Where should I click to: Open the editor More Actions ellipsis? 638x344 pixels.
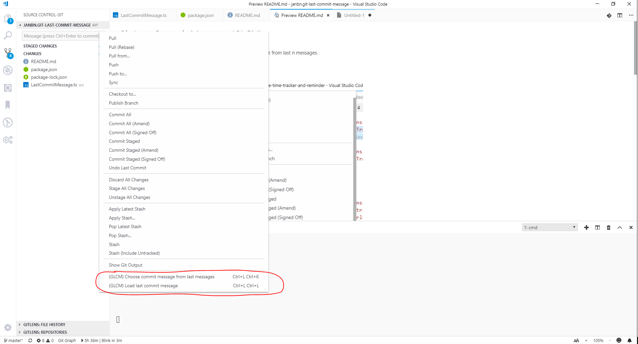pyautogui.click(x=631, y=15)
